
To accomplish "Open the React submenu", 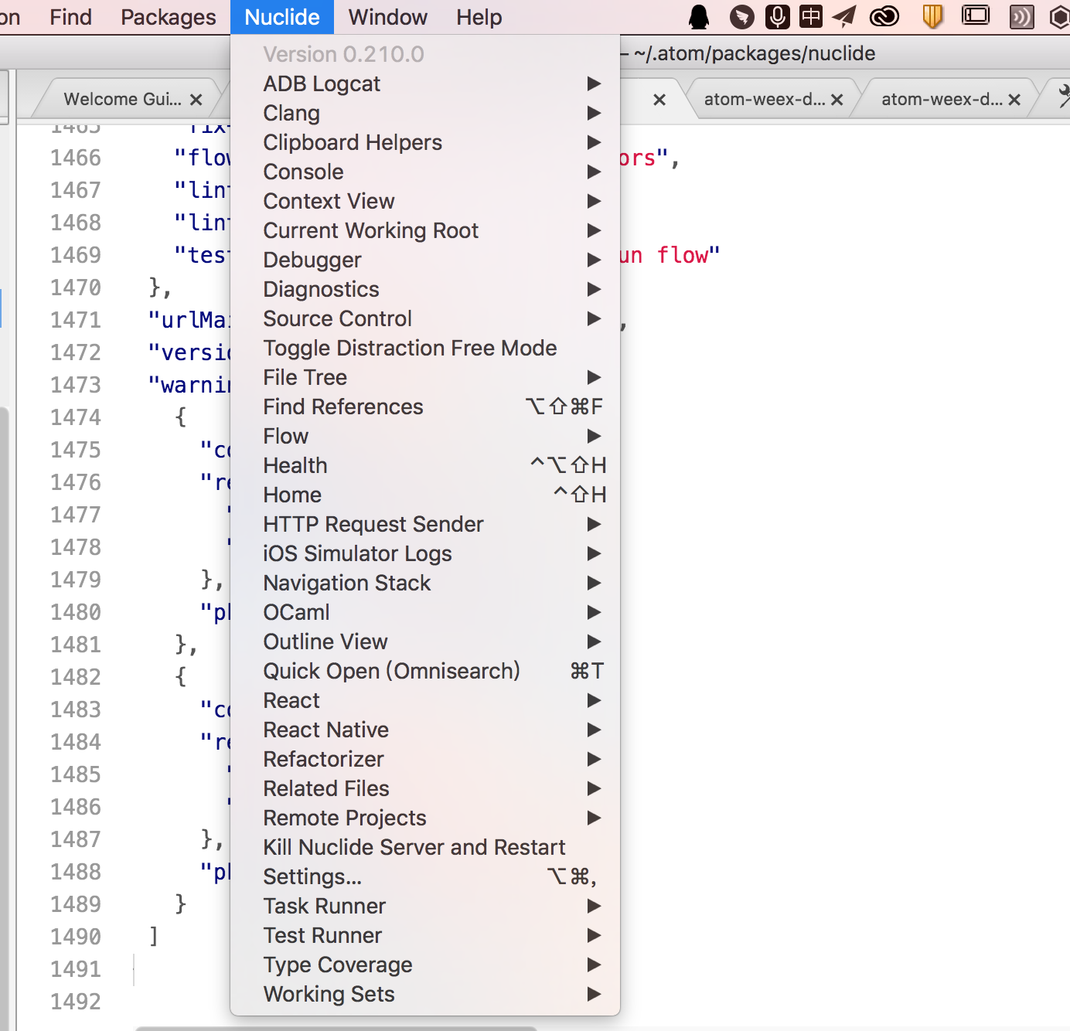I will (x=425, y=700).
